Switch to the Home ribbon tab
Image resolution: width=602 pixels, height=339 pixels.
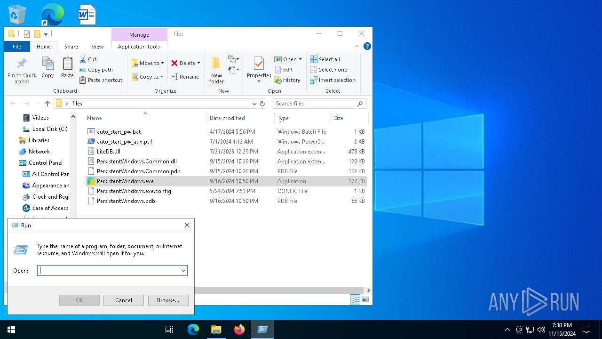point(44,47)
